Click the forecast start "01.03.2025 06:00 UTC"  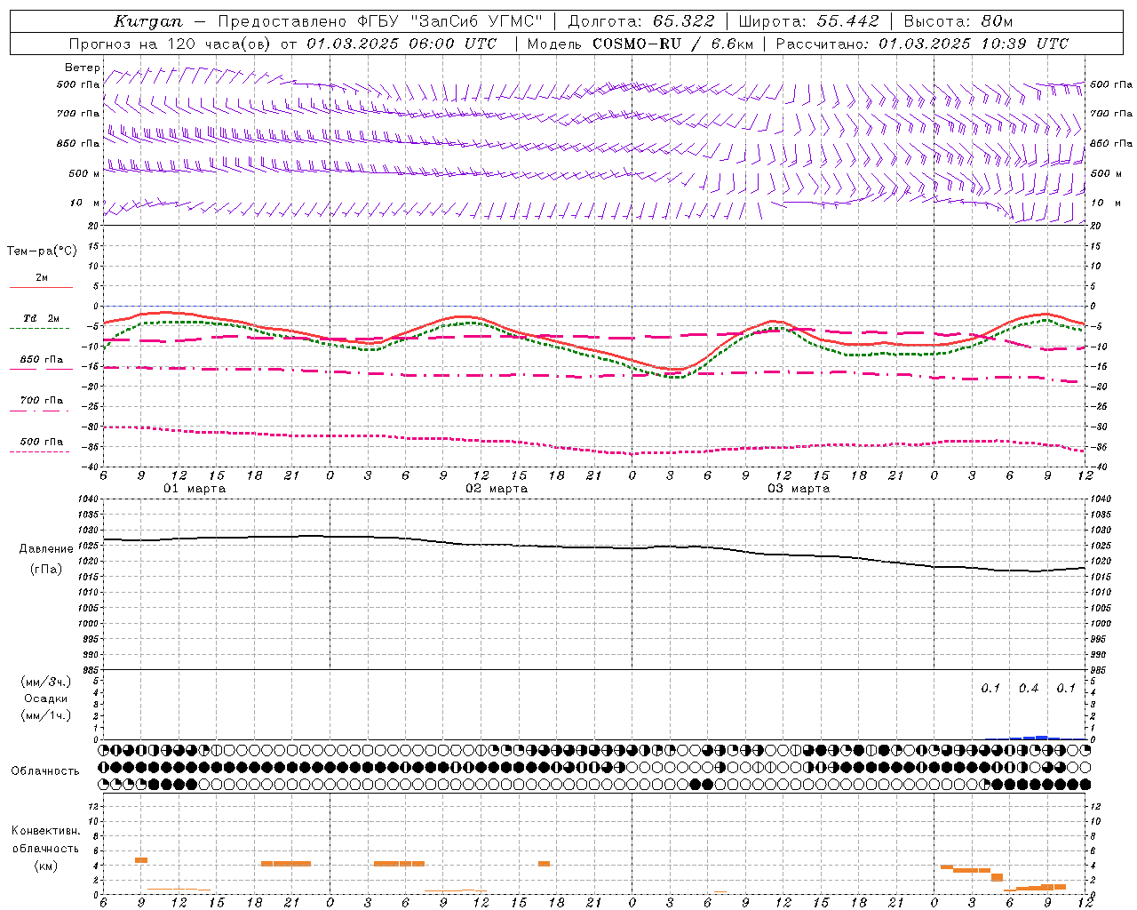(402, 44)
